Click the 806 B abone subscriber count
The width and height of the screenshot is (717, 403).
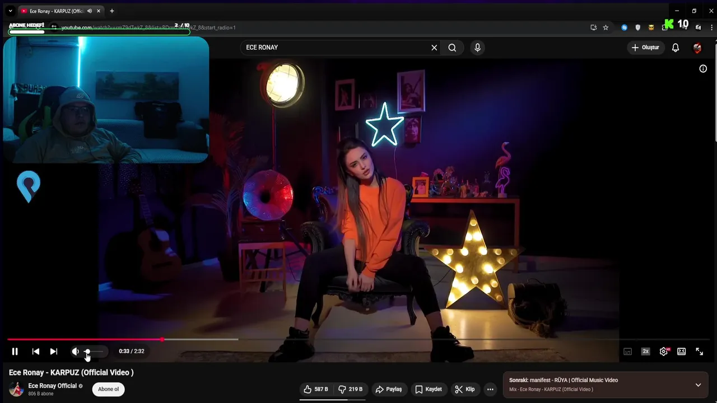(x=41, y=394)
